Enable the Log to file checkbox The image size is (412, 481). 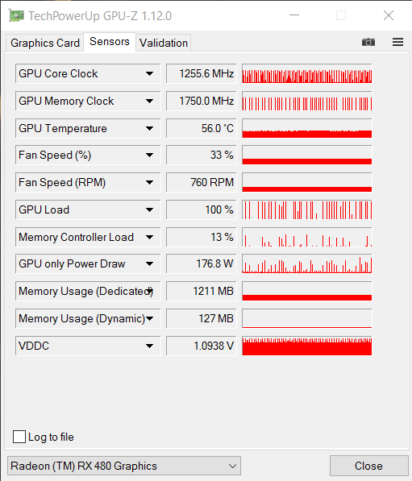[x=19, y=437]
